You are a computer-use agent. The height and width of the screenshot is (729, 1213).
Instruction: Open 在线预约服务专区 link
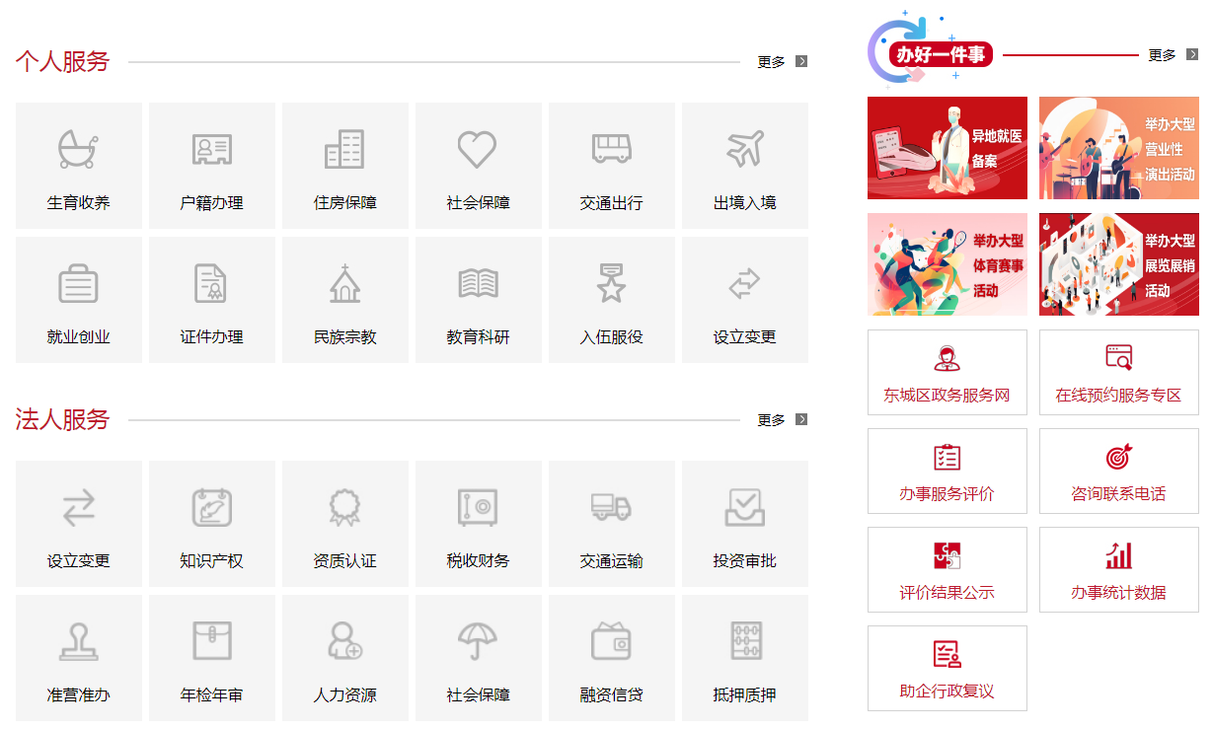(1118, 373)
